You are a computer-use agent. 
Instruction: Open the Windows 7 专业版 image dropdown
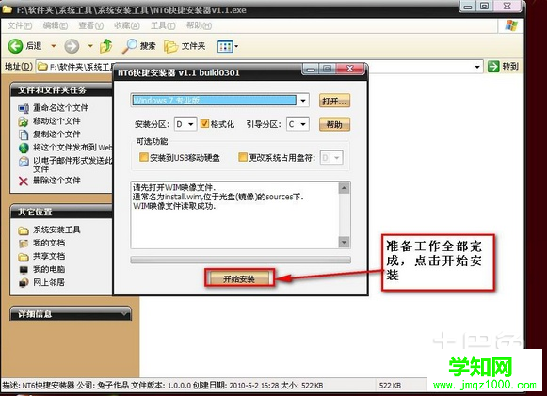[x=303, y=101]
